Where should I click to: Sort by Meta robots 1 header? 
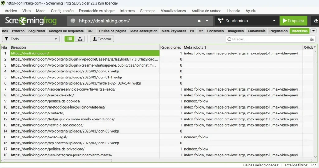pyautogui.click(x=243, y=47)
